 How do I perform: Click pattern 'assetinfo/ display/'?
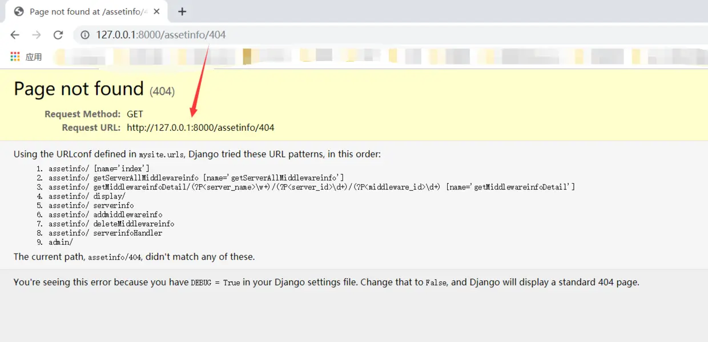point(87,196)
